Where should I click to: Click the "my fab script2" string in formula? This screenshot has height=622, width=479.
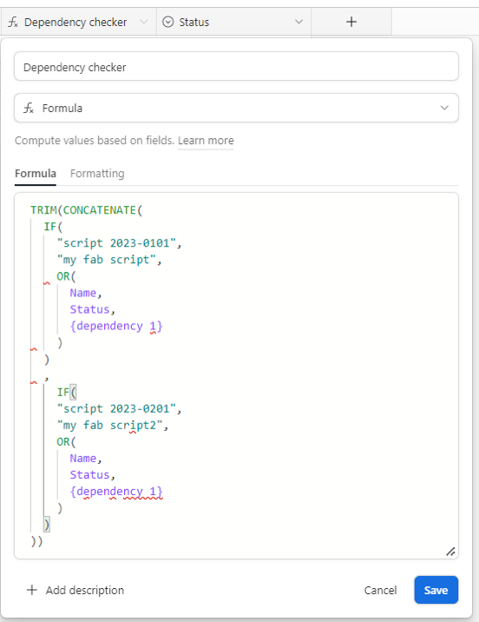pos(109,426)
